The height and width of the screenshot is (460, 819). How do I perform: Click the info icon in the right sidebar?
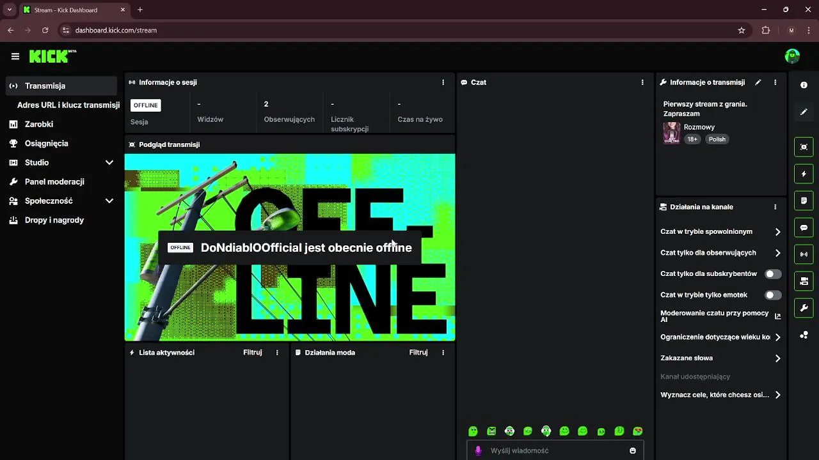point(804,85)
